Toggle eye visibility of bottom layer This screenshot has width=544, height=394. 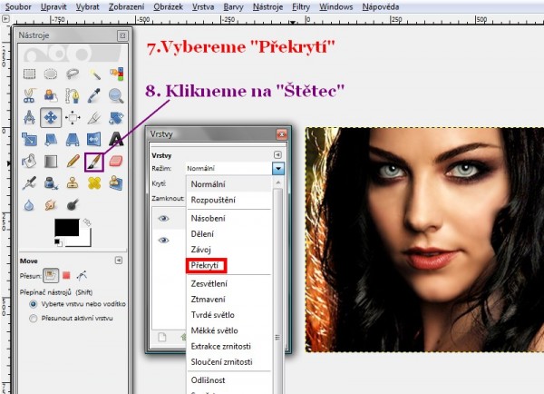click(x=164, y=241)
